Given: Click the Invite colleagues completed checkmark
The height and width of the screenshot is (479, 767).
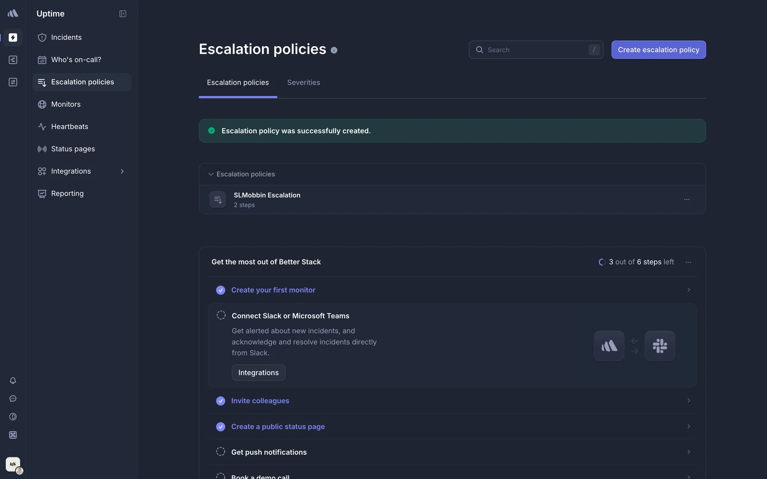Looking at the screenshot, I should [x=221, y=401].
